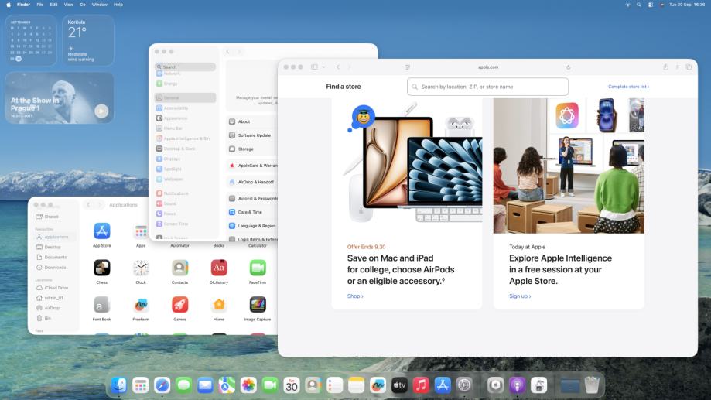Toggle Safari sidebar icon
The height and width of the screenshot is (400, 711).
(314, 67)
